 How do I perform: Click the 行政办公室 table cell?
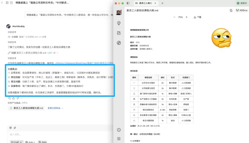pyautogui.click(x=186, y=115)
